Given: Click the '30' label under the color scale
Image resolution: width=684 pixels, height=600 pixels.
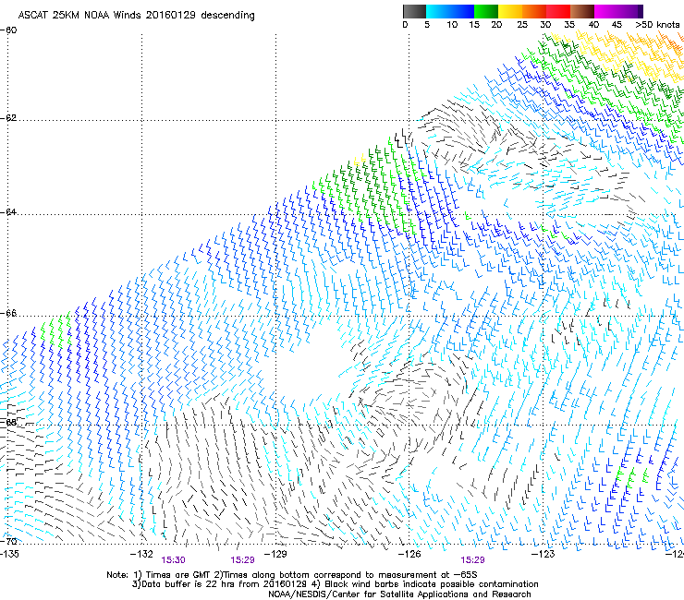Looking at the screenshot, I should pyautogui.click(x=545, y=24).
